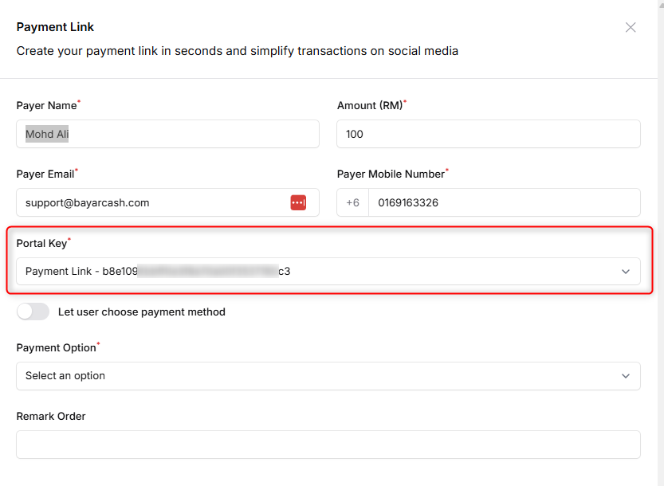664x486 pixels.
Task: Click into the Payer Name field with Mohd Ali
Action: 167,134
